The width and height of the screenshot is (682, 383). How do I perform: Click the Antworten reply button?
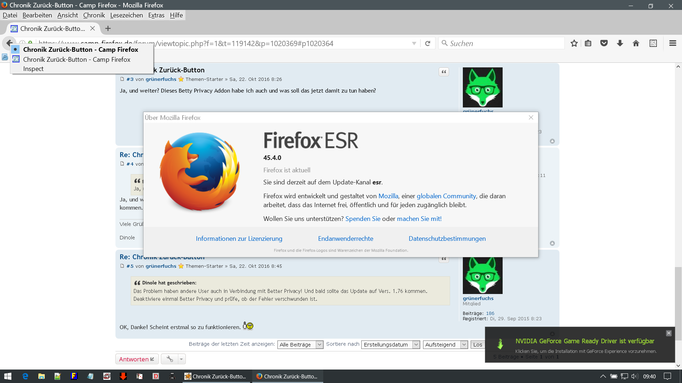[137, 359]
